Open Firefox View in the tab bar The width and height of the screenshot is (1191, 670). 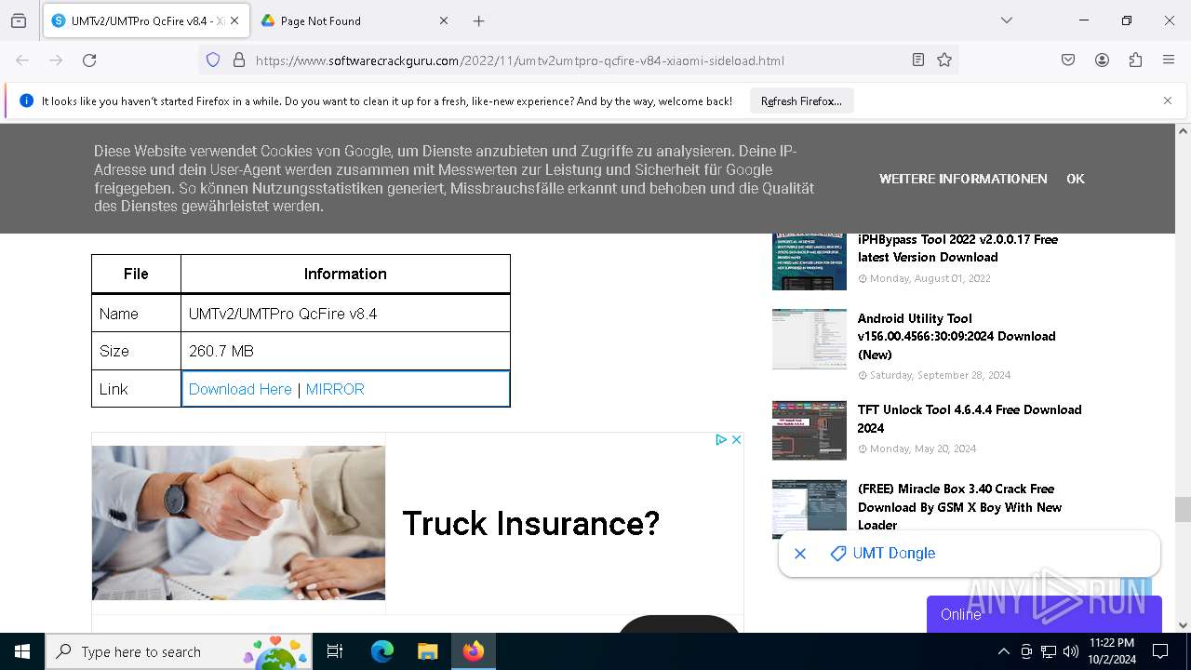19,20
